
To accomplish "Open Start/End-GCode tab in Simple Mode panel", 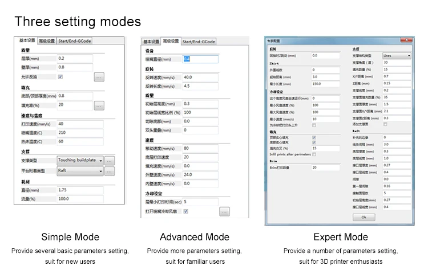I will (75, 41).
